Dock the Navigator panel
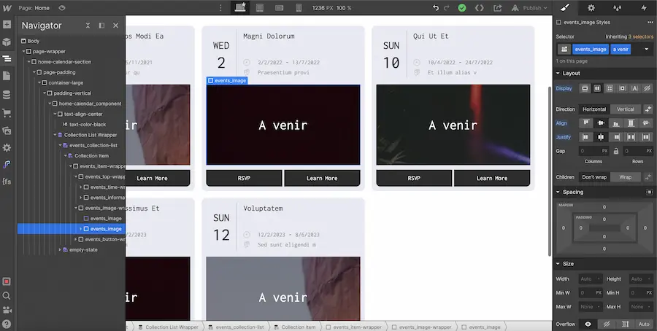 point(101,26)
